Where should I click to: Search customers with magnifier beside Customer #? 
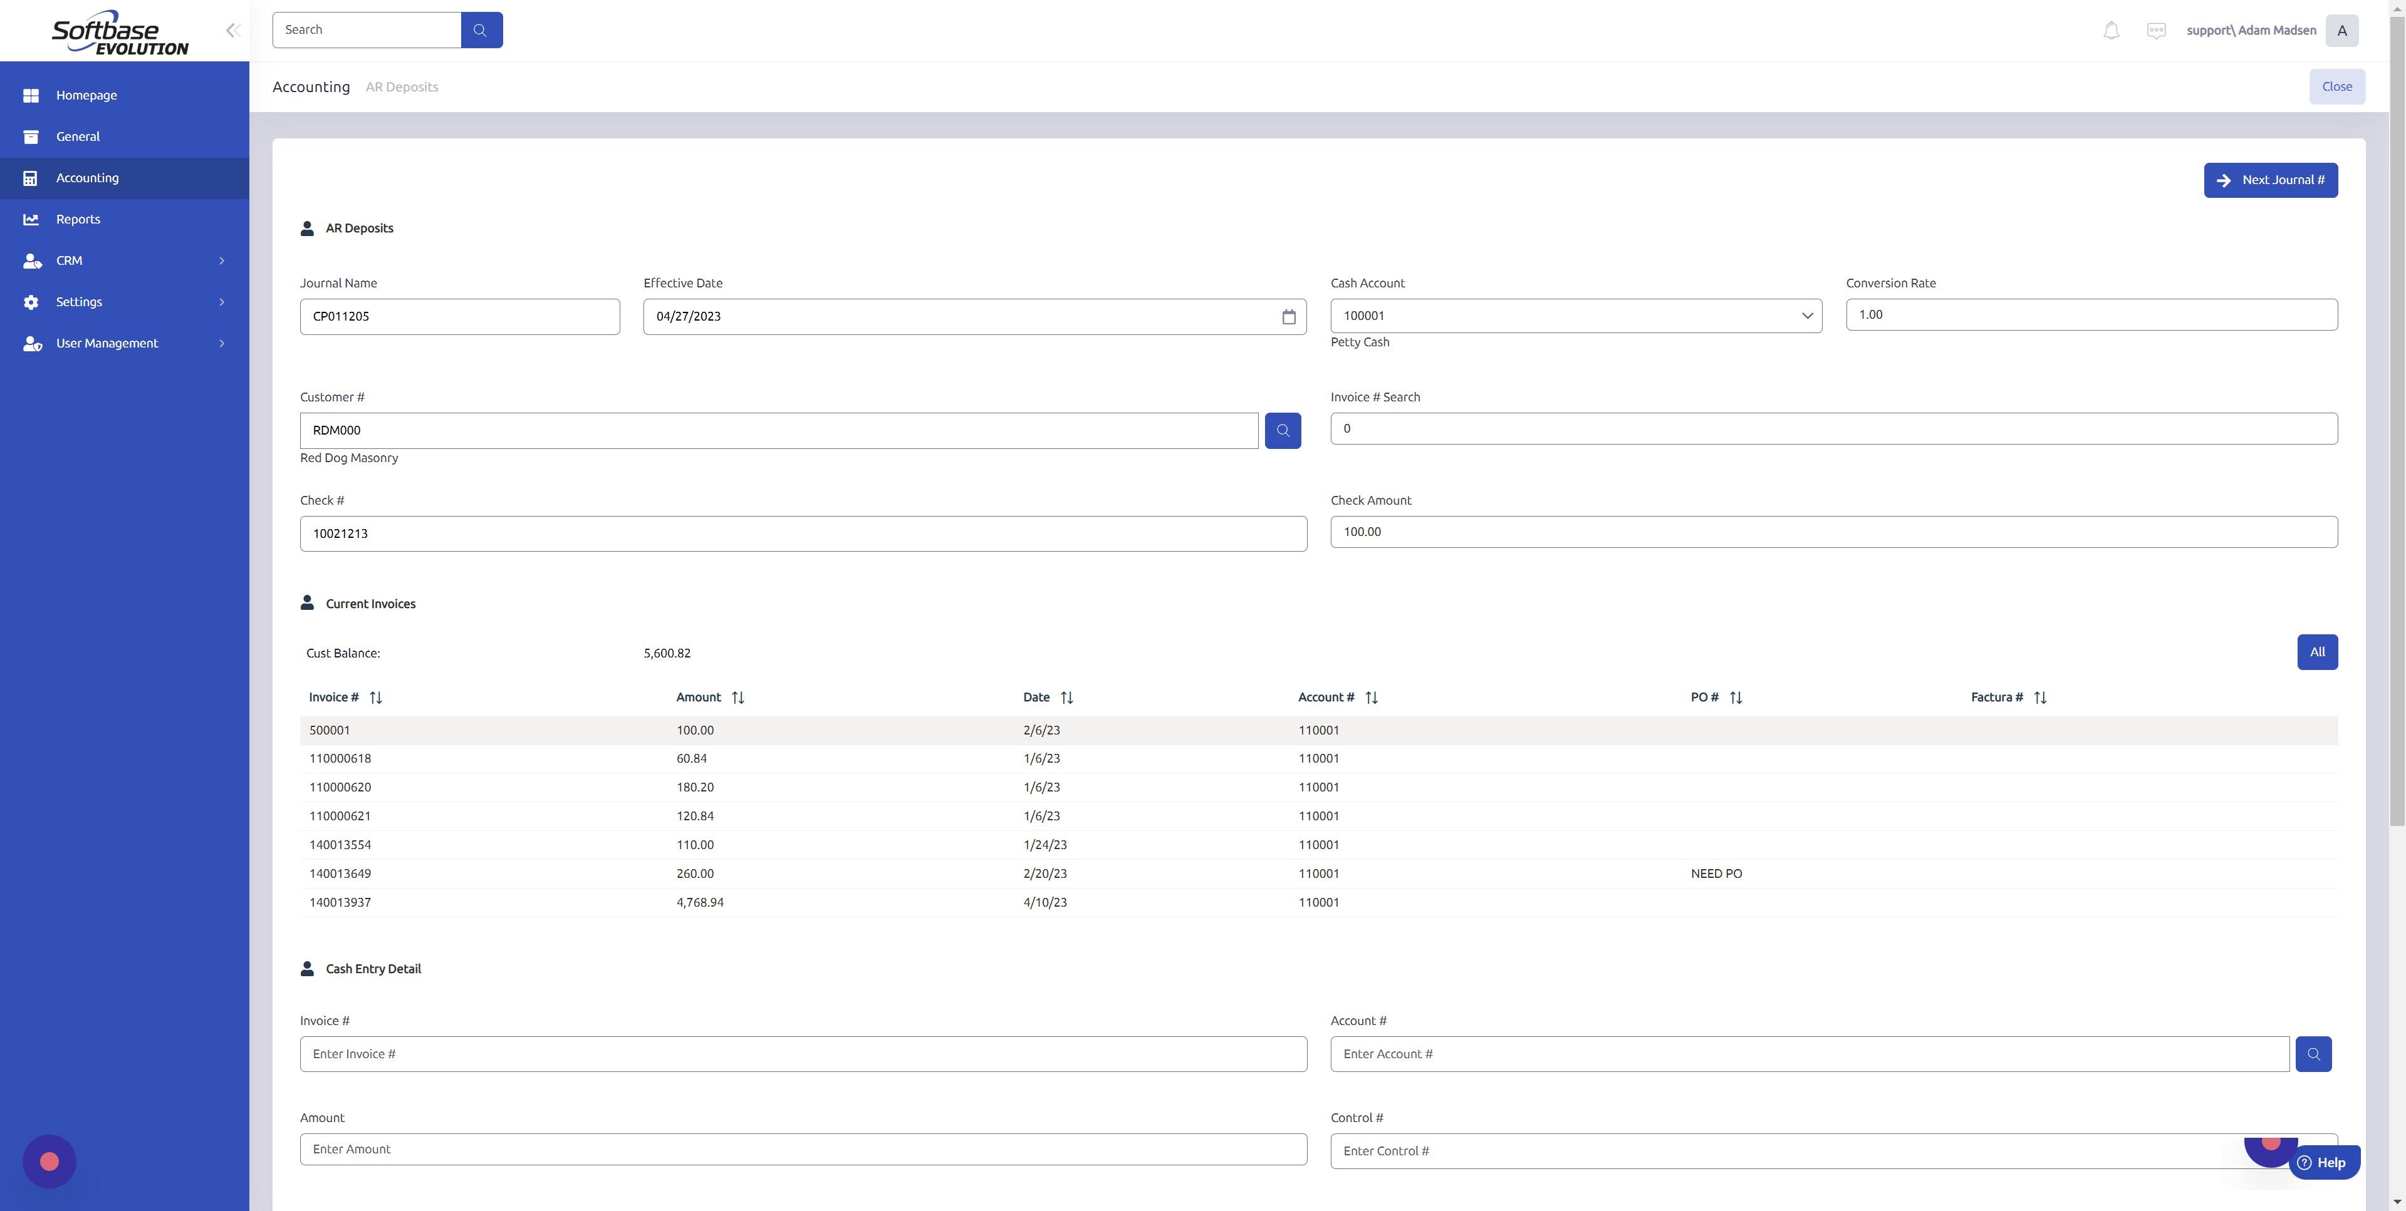(1283, 430)
